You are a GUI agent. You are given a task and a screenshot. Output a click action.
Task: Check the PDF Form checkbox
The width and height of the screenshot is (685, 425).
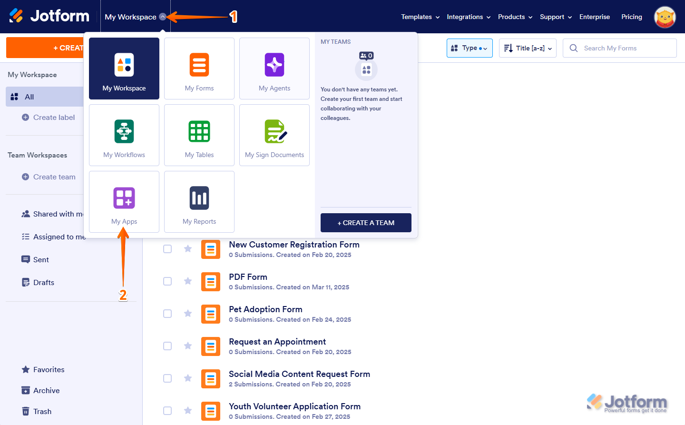167,281
